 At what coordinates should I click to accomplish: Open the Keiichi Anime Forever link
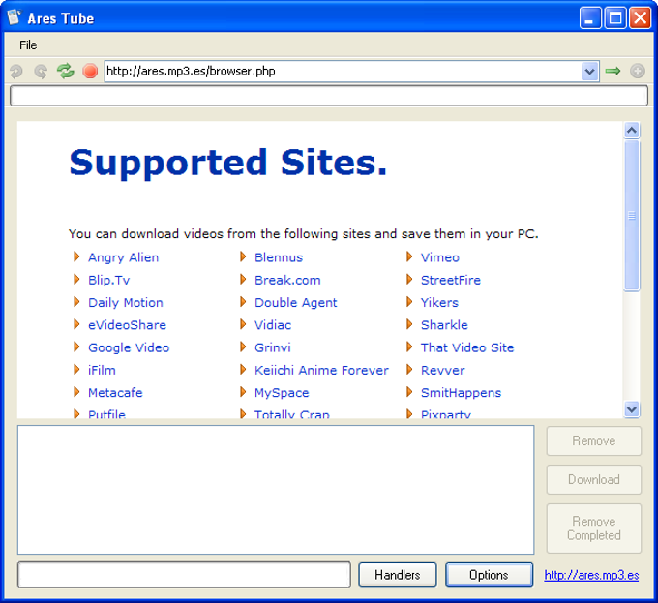321,370
